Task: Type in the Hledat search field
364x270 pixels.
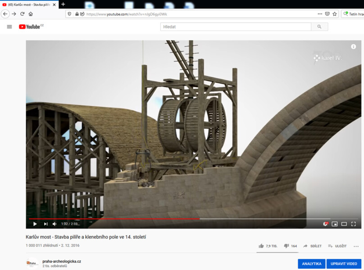Action: point(235,27)
